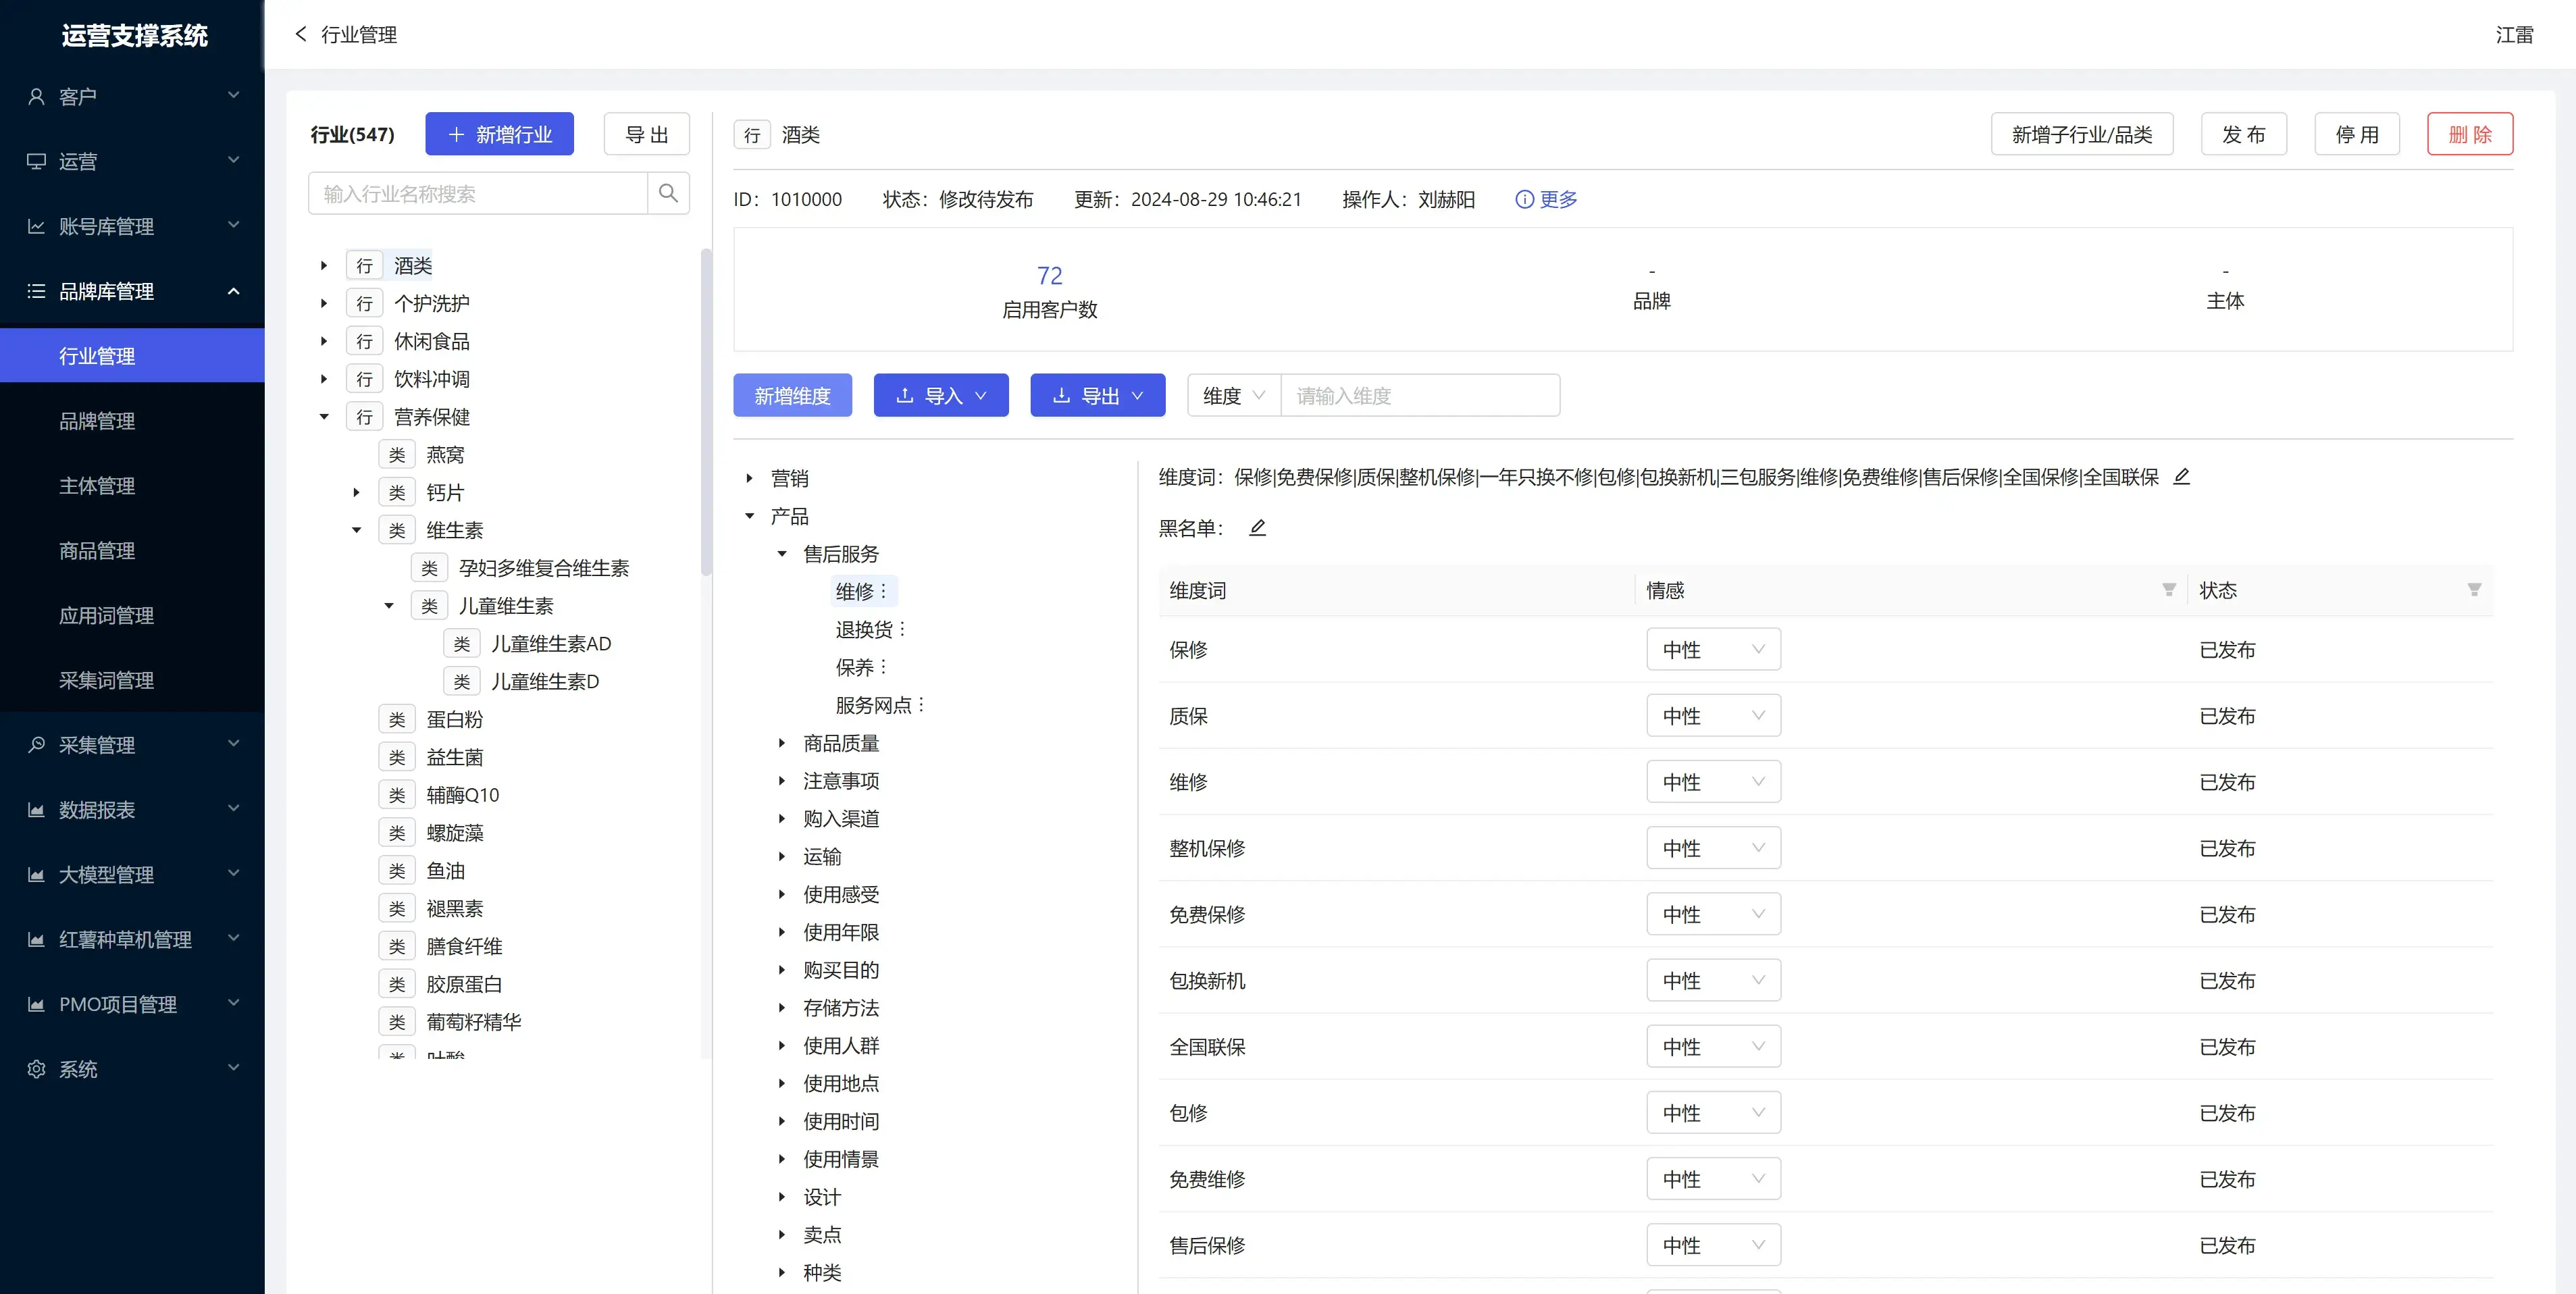Open 采集词管理 in the sidebar menu

(106, 680)
